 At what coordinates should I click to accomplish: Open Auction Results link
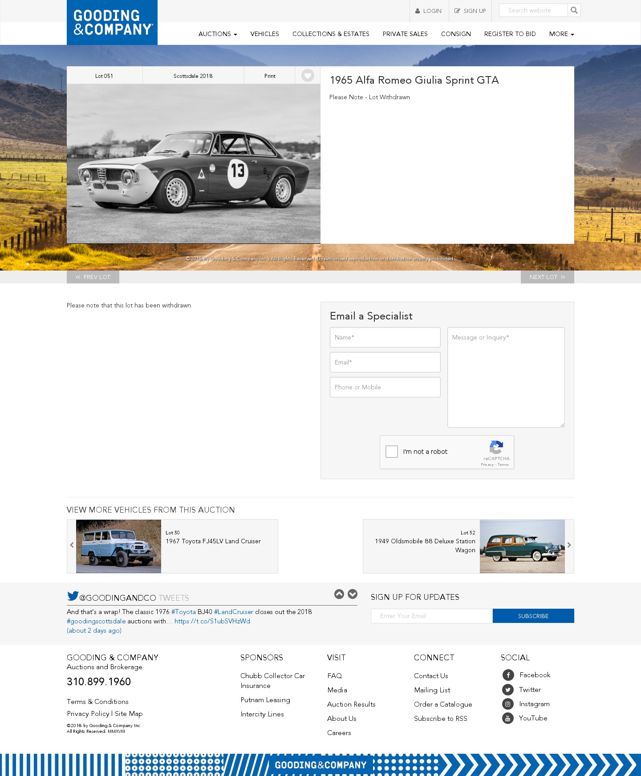pyautogui.click(x=351, y=704)
